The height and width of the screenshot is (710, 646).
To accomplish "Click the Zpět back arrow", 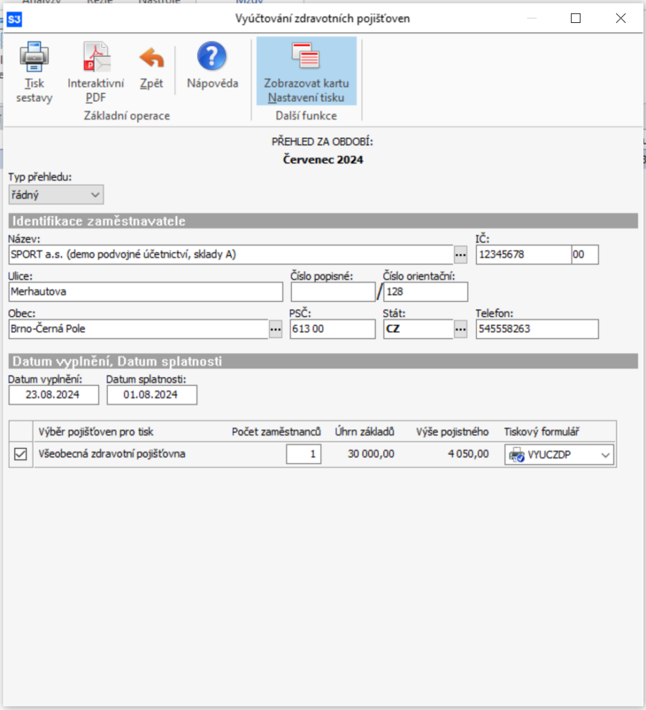I will (x=151, y=58).
